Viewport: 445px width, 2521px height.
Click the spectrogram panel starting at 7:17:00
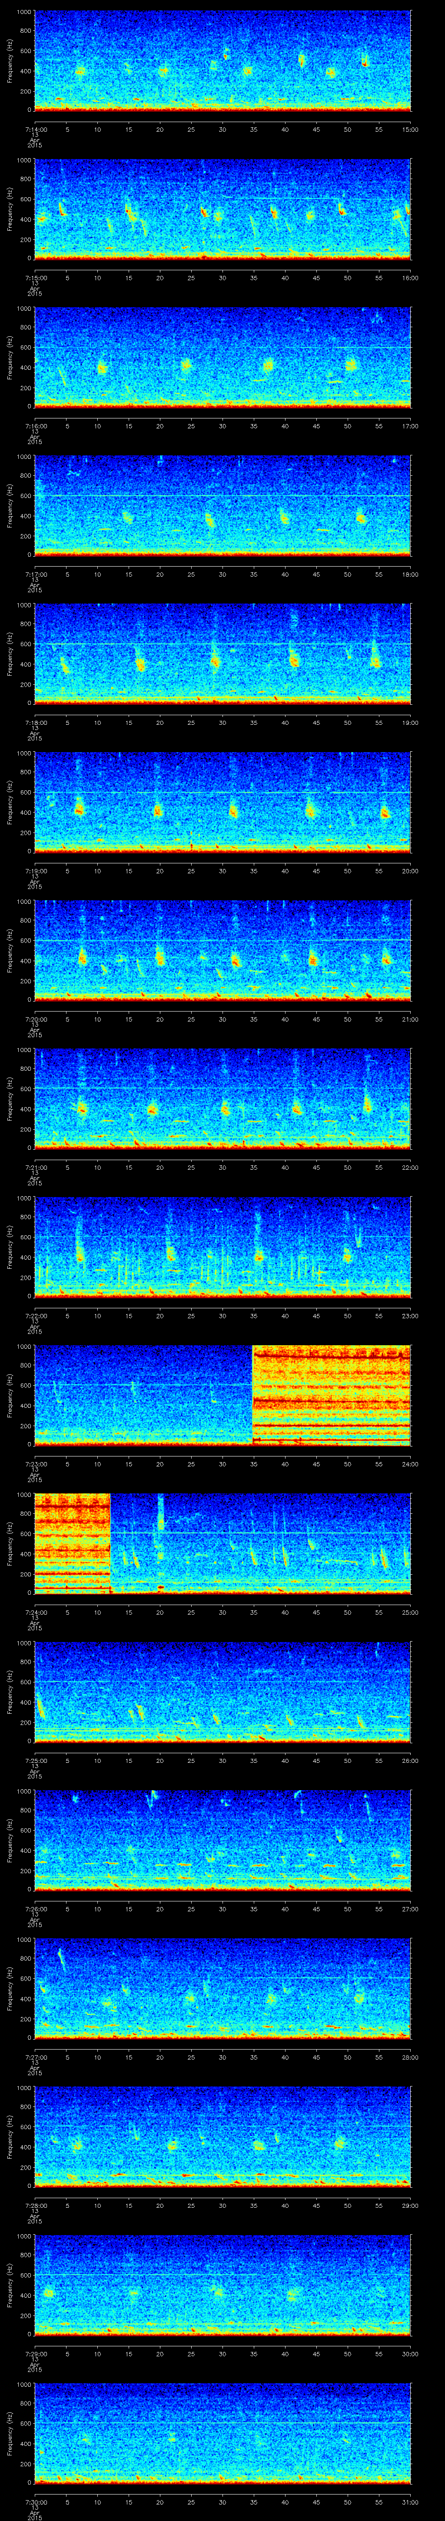click(223, 506)
